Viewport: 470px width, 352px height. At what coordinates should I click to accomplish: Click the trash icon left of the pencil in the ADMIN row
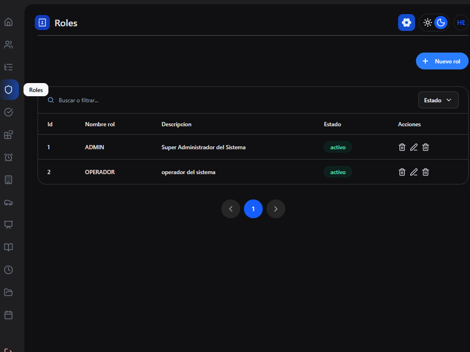(x=402, y=147)
